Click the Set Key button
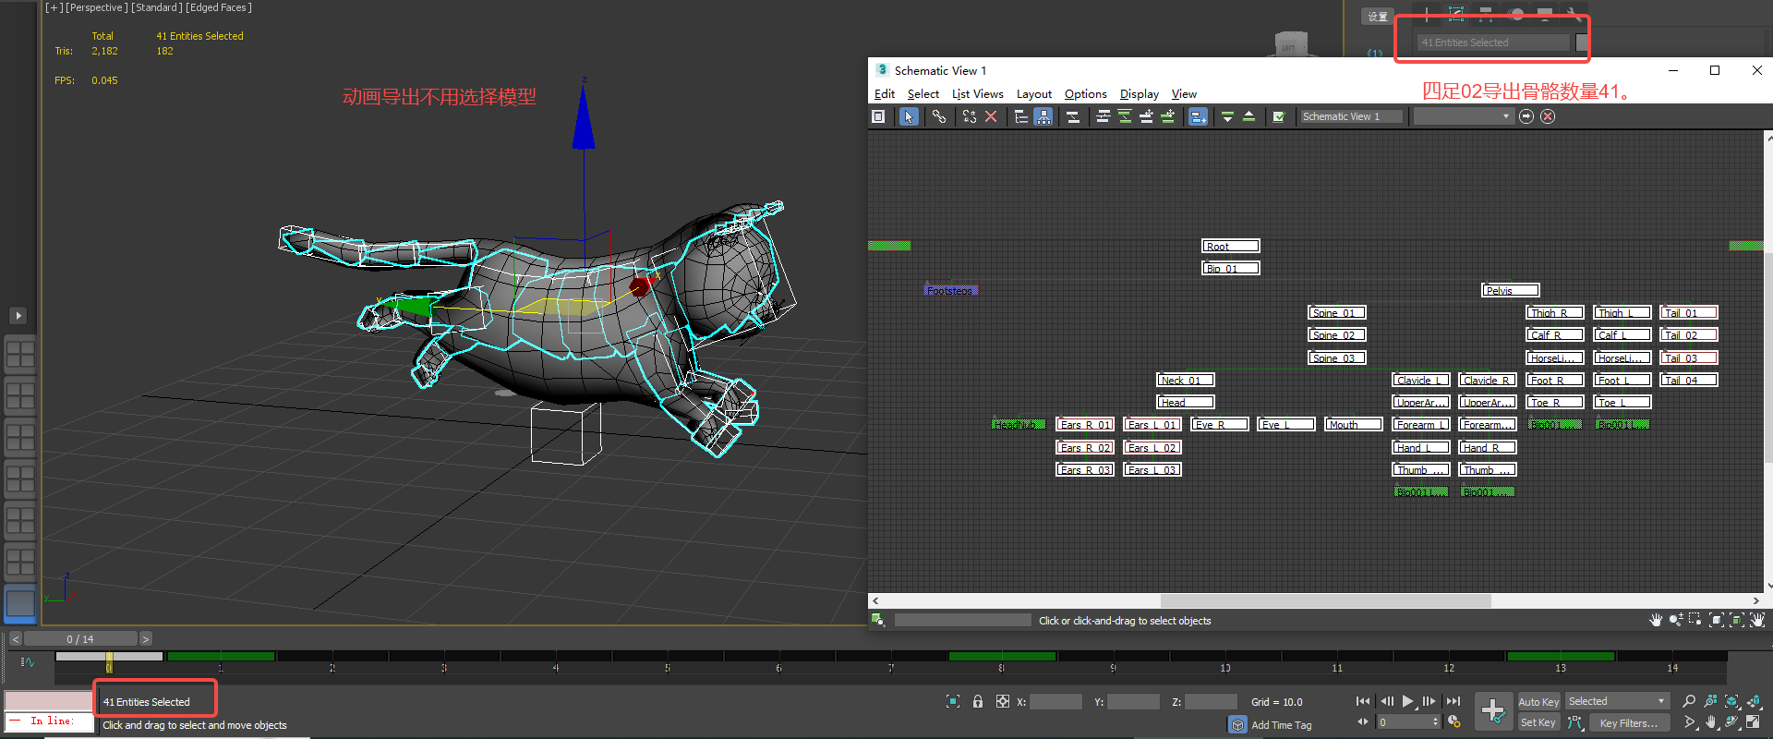This screenshot has width=1773, height=739. tap(1538, 722)
